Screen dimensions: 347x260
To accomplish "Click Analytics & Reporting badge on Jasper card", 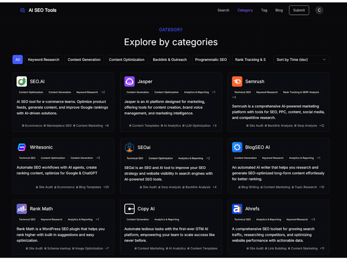I will pos(196,92).
